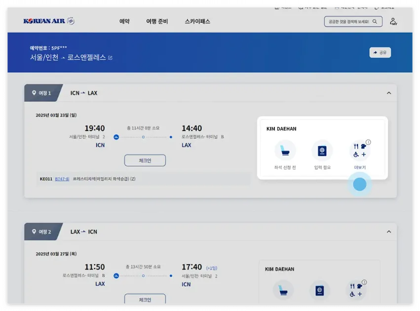Click the magnifier search icon
The height and width of the screenshot is (311, 420).
375,21
